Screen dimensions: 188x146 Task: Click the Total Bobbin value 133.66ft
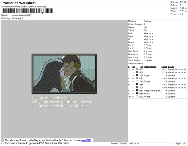[148, 60]
